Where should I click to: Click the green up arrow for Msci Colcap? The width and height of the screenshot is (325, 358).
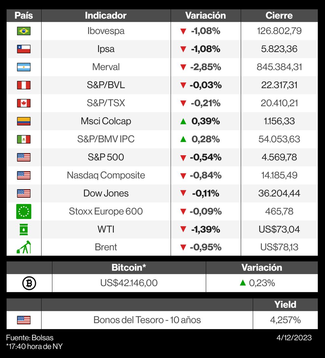(x=183, y=121)
